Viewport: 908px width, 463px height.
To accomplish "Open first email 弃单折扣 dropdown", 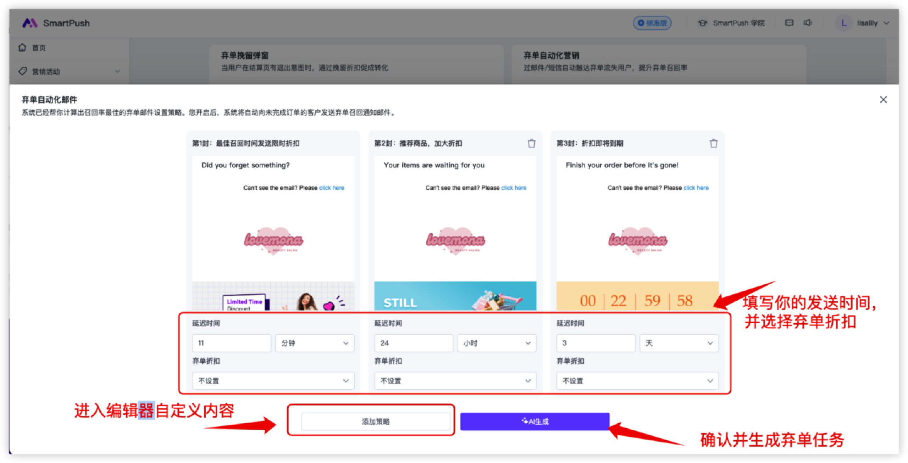I will 273,381.
